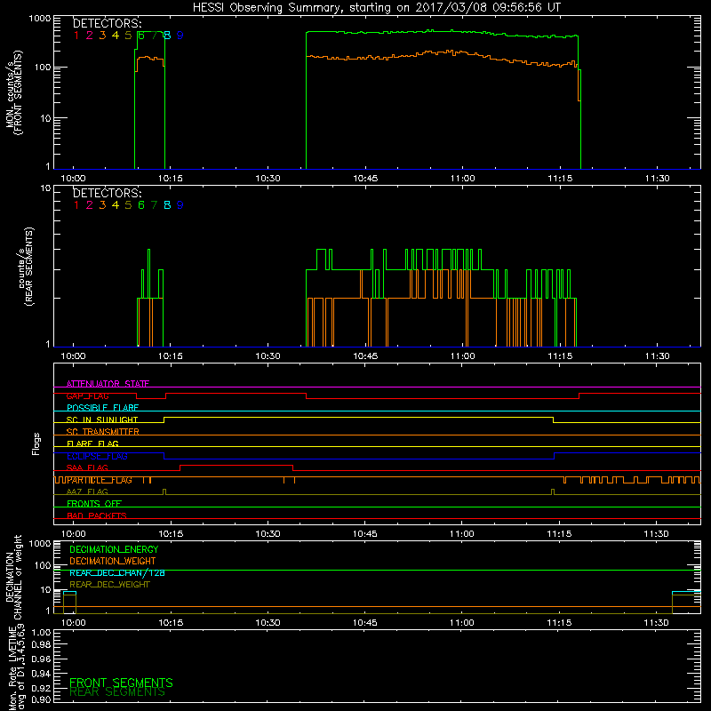Click the FLARE_FLAG label
This screenshot has height=711, width=711.
pyautogui.click(x=92, y=443)
